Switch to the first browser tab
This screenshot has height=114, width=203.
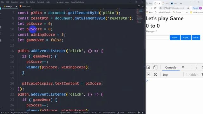pos(149,3)
